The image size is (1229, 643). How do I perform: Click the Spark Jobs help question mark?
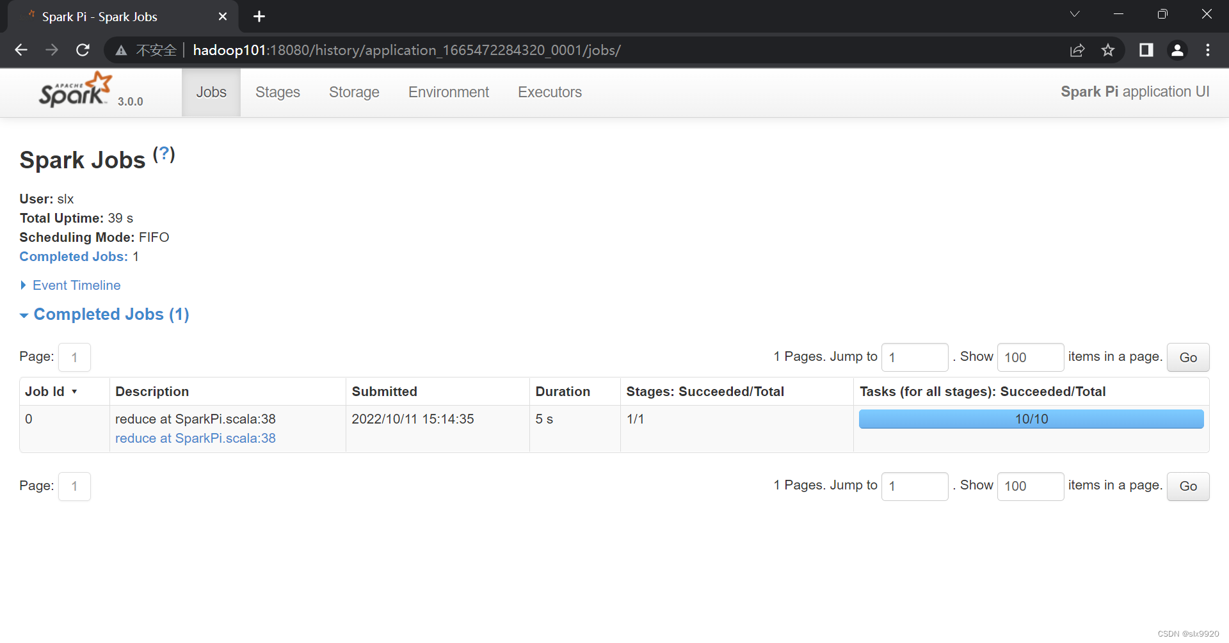click(164, 154)
